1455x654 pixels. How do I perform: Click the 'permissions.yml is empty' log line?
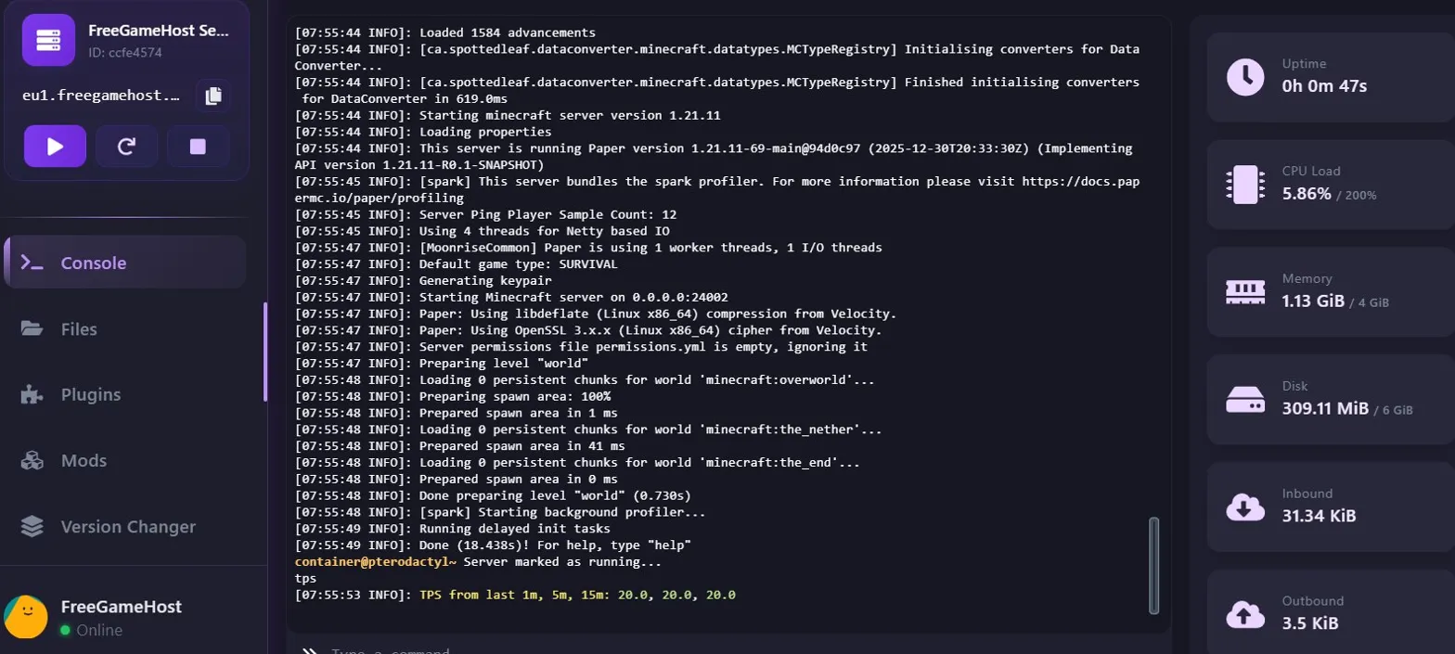581,347
